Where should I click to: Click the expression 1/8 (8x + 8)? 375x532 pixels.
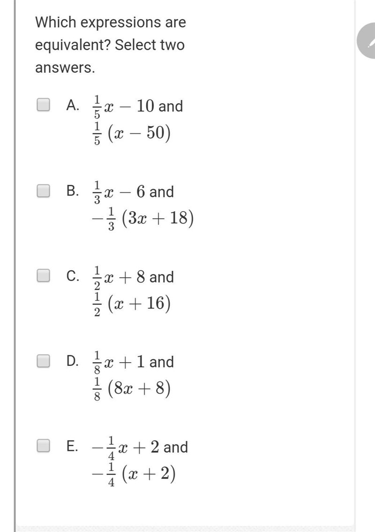[132, 389]
